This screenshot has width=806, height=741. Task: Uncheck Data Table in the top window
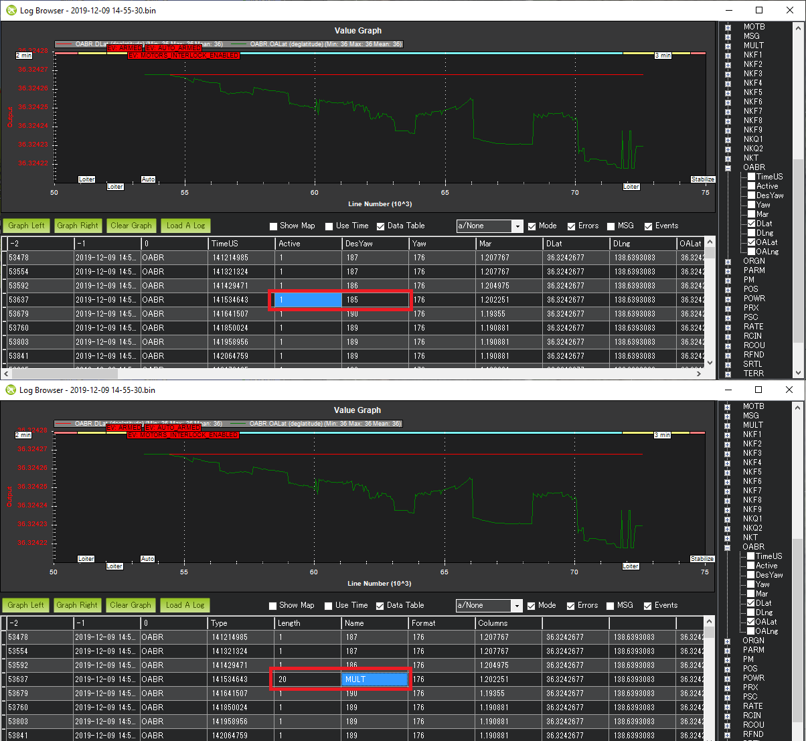[x=381, y=226]
